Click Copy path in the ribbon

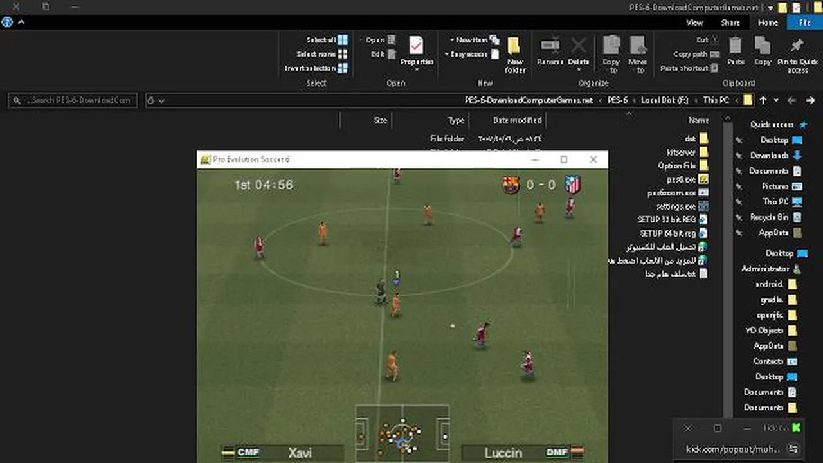tap(696, 54)
